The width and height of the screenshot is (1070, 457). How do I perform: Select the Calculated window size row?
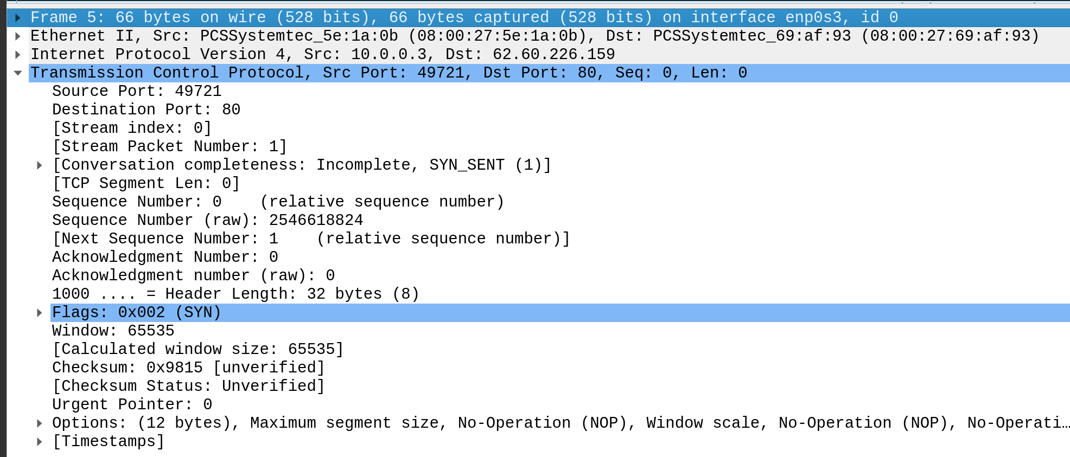[198, 349]
